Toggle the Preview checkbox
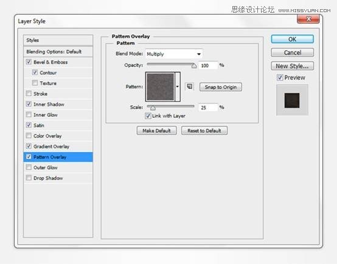Image resolution: width=337 pixels, height=264 pixels. (x=280, y=77)
